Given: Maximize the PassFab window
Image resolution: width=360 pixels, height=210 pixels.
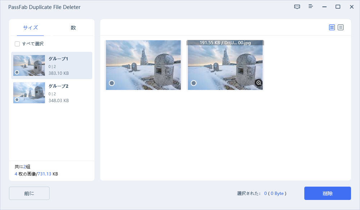Looking at the screenshot, I should pyautogui.click(x=338, y=7).
